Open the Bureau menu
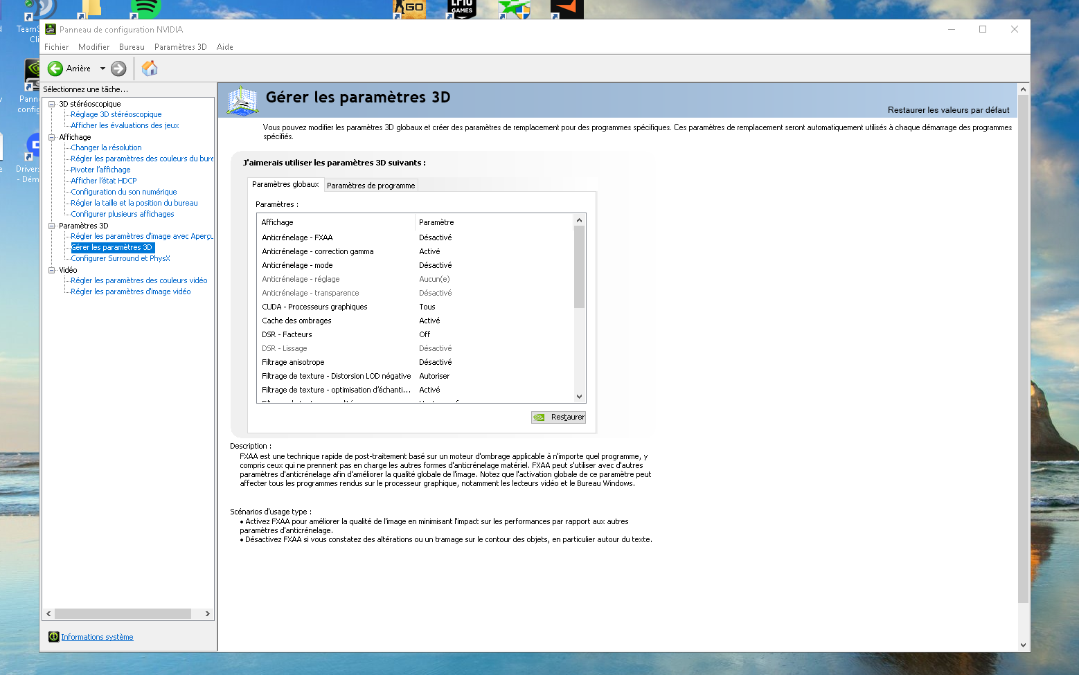This screenshot has height=675, width=1079. pyautogui.click(x=132, y=47)
